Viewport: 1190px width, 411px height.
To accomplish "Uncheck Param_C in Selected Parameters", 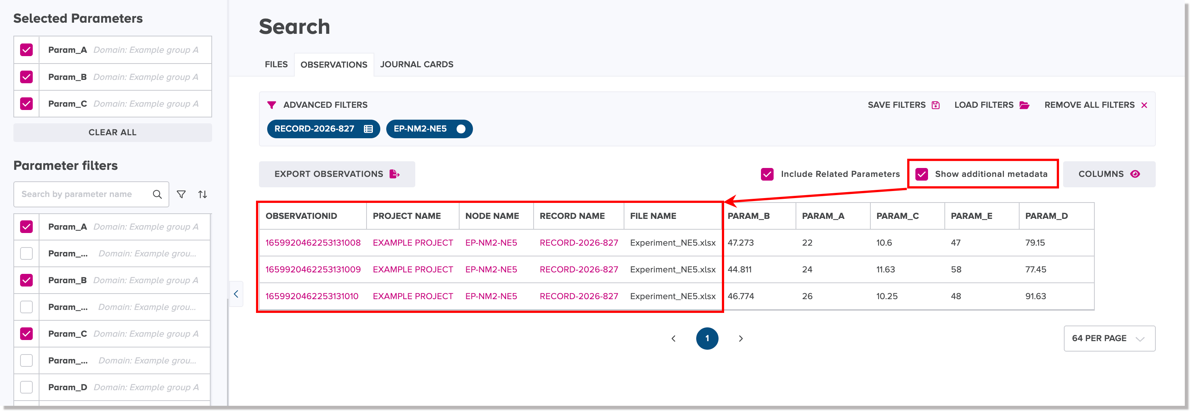I will pyautogui.click(x=26, y=104).
